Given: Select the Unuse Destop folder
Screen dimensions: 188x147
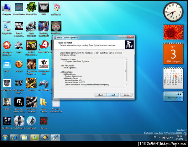Looking at the screenshot, I should point(44,105).
